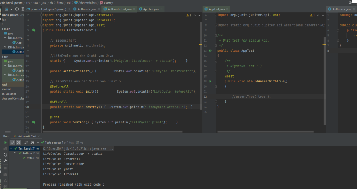Collapse the Test Results tree node
Viewport: 357px width, 189px height.
tap(11, 148)
